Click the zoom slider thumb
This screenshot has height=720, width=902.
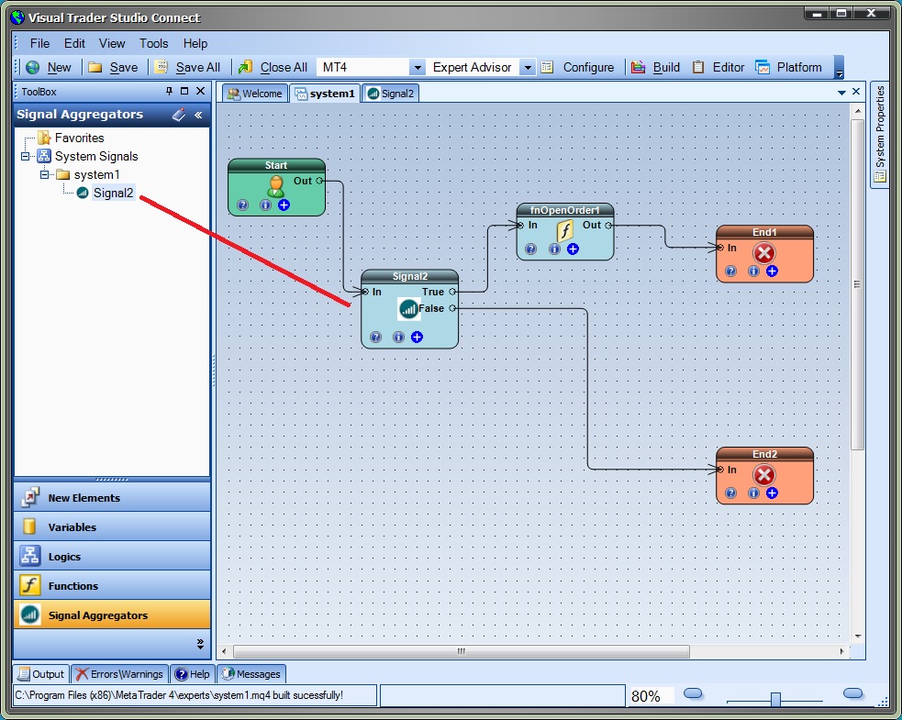[x=775, y=699]
